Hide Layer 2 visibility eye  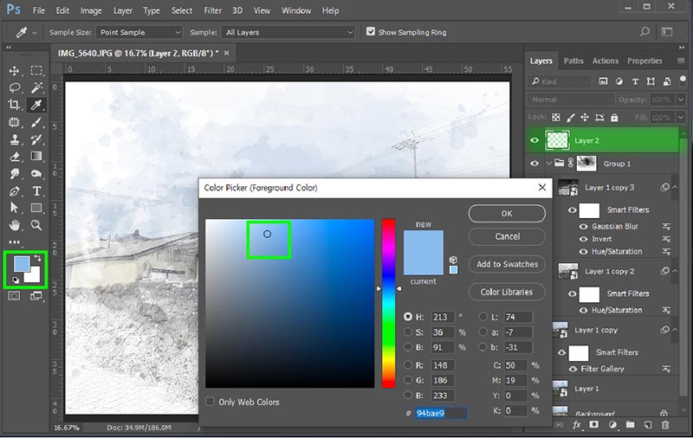(534, 140)
